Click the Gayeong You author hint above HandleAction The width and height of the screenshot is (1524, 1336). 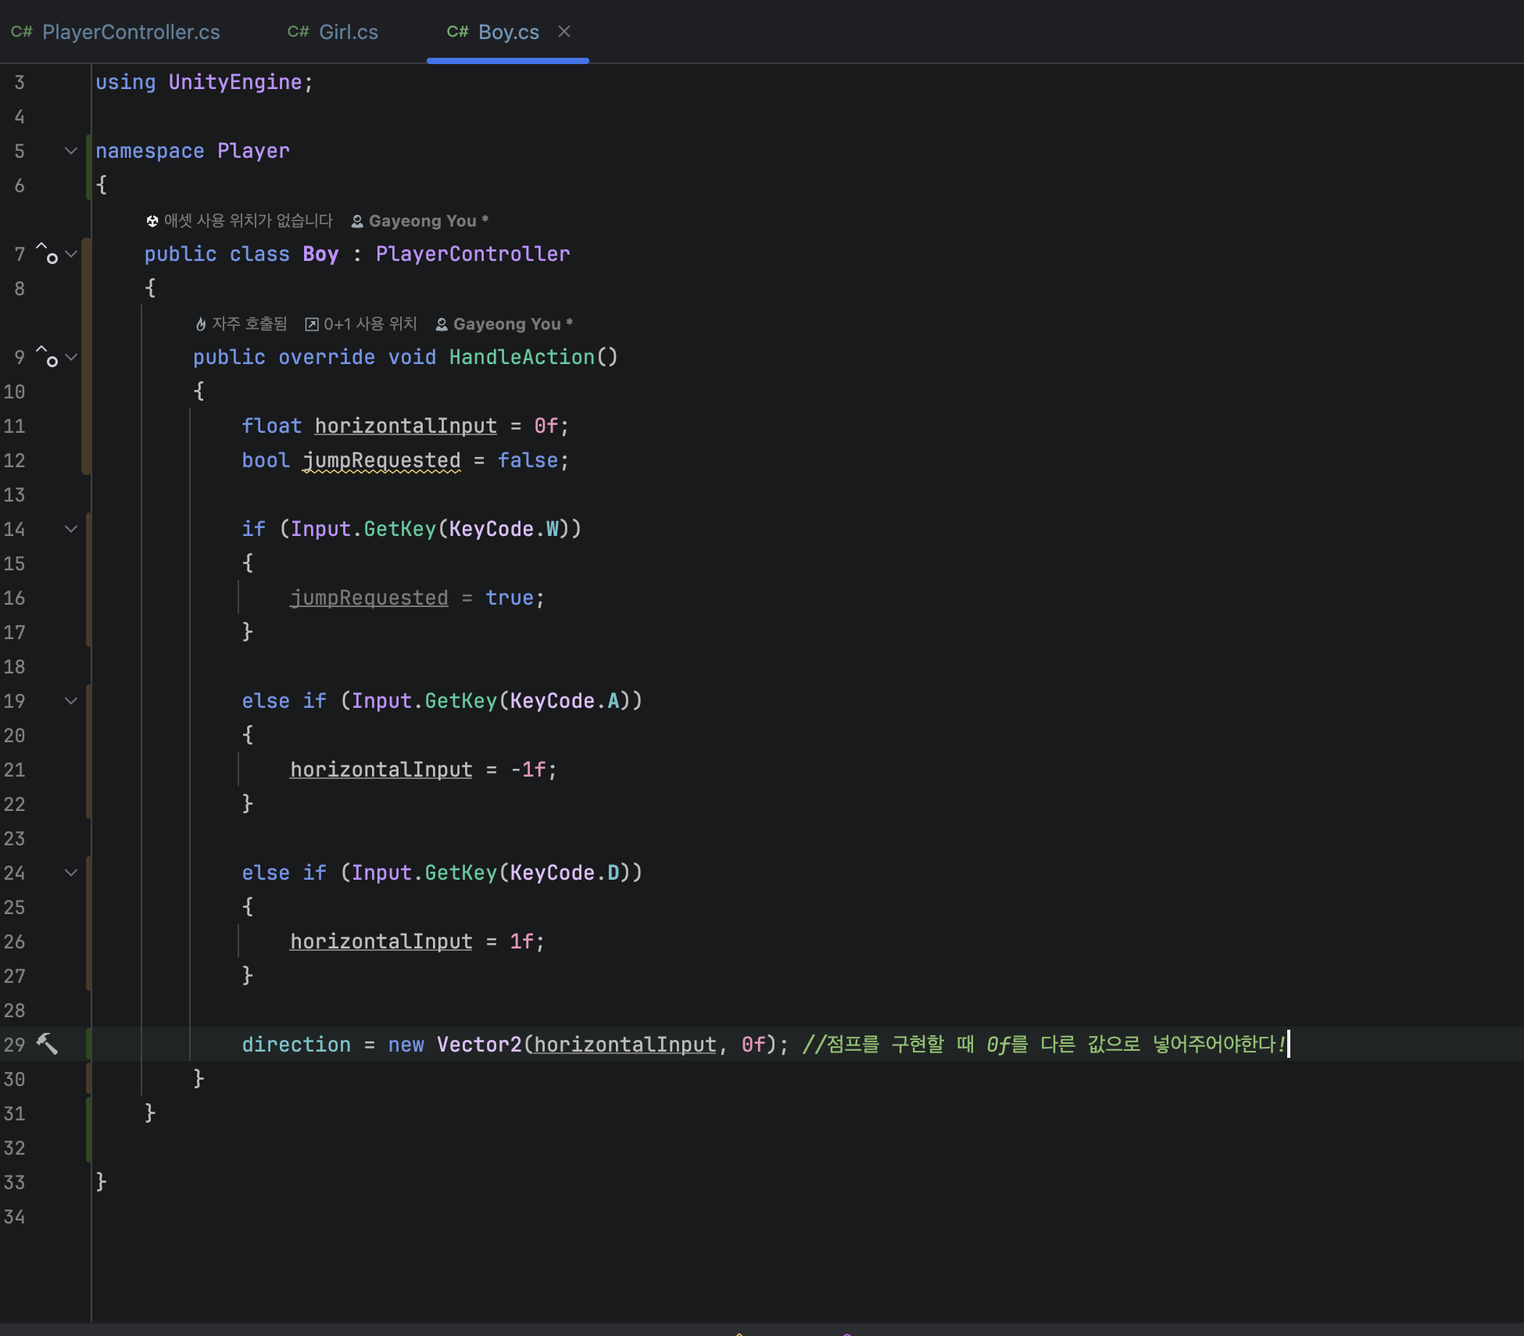tap(513, 324)
